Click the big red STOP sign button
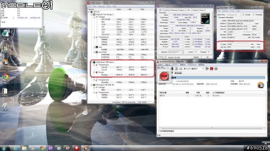Screen dimensions: 270x151 tap(164, 76)
